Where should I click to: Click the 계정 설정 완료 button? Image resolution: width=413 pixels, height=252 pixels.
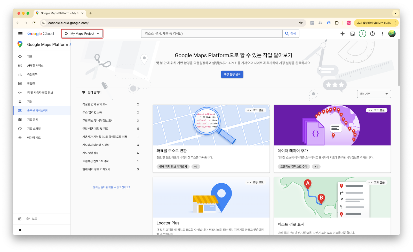pos(232,74)
